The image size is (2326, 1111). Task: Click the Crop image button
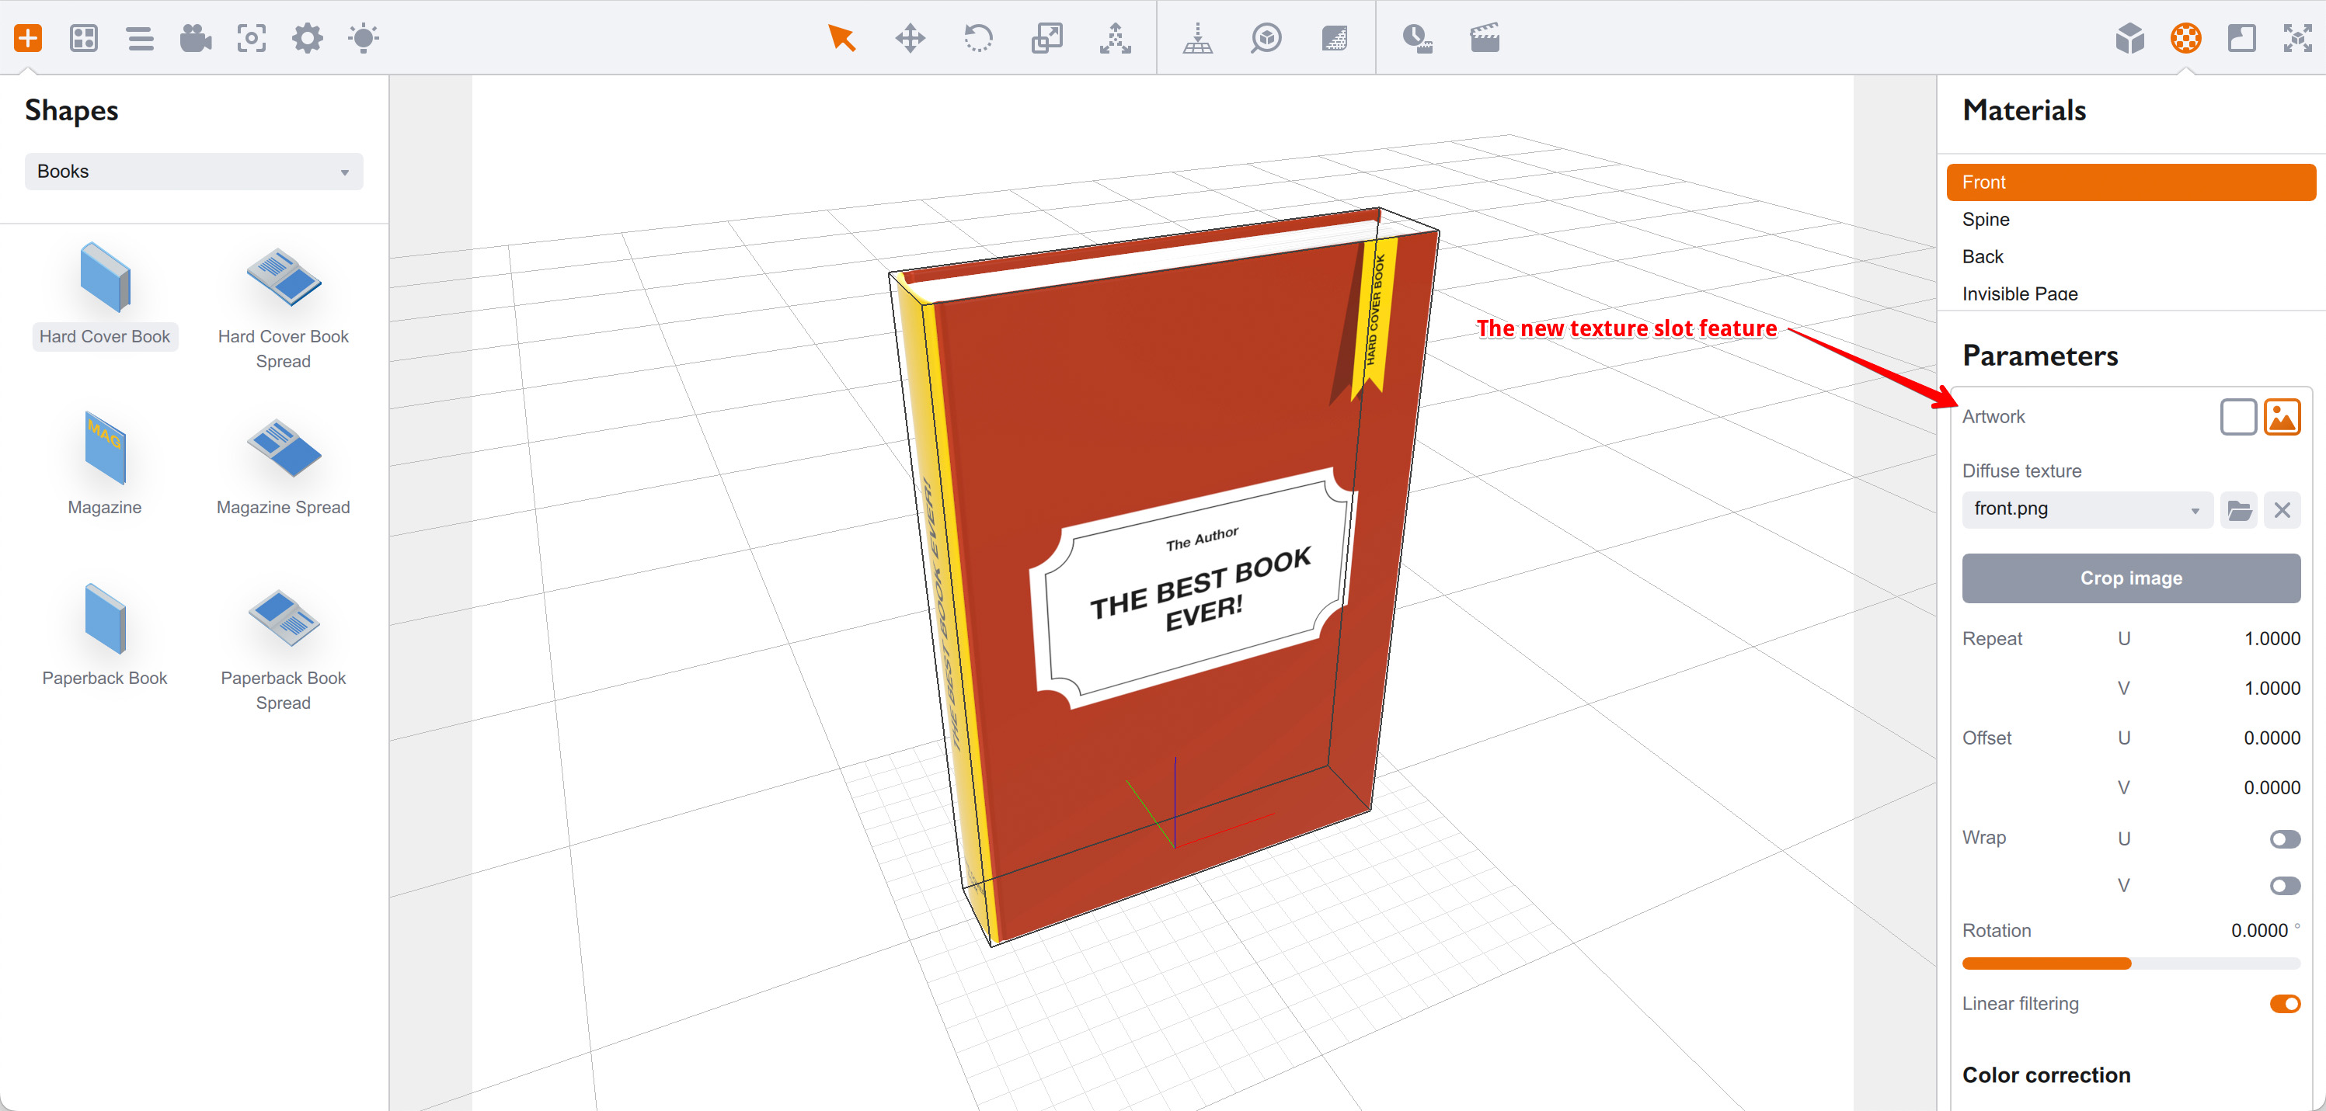[2131, 578]
